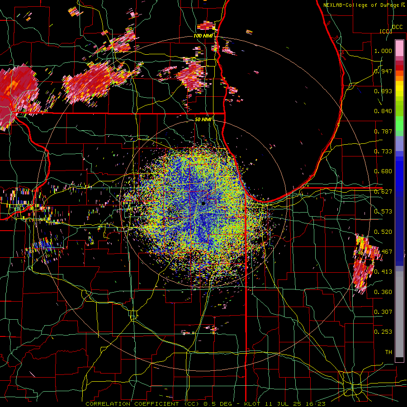The height and width of the screenshot is (407, 407).
Task: Click the 0.627 scale value
Action: tap(383, 192)
